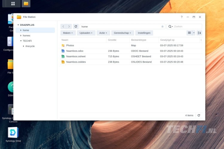Open the Maken dropdown menu

tap(68, 33)
